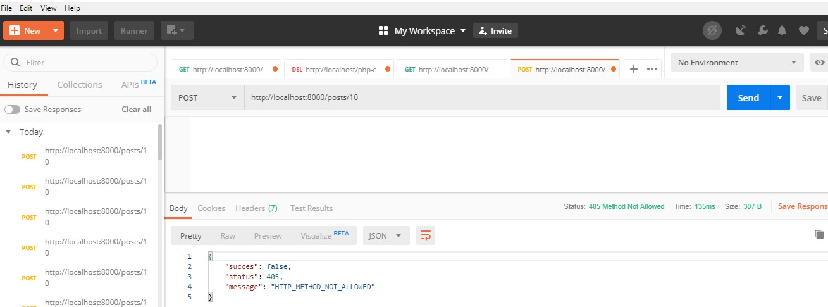The width and height of the screenshot is (828, 307).
Task: Open the response Headers tab
Action: [256, 208]
